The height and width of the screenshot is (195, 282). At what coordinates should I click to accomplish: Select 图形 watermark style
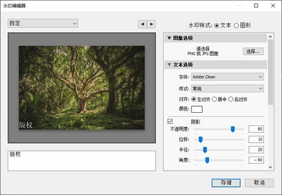click(236, 26)
